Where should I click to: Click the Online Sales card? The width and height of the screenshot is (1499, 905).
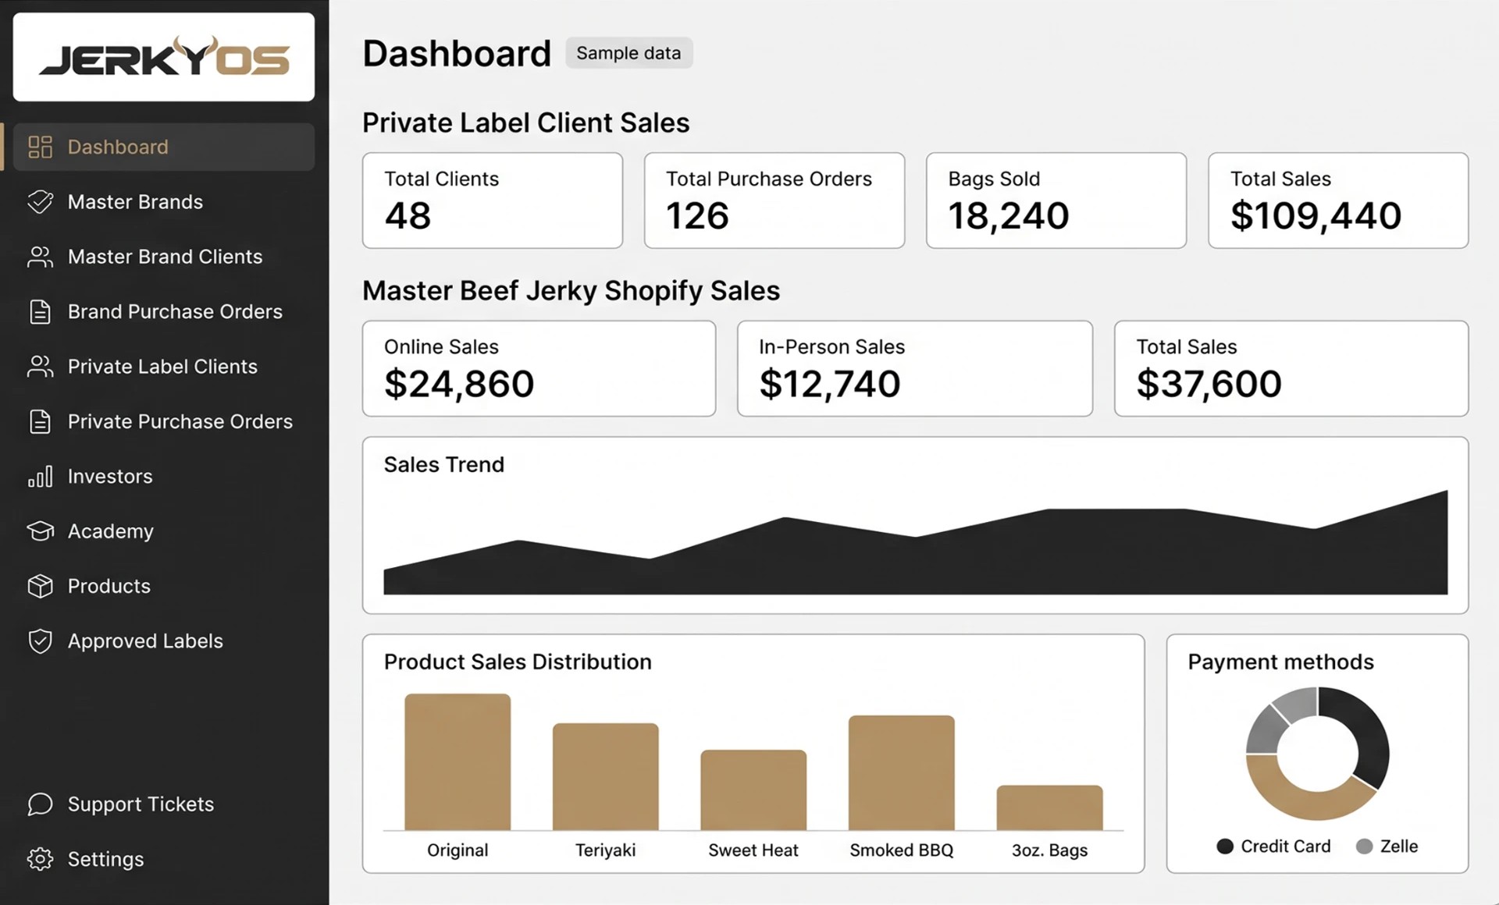[539, 368]
